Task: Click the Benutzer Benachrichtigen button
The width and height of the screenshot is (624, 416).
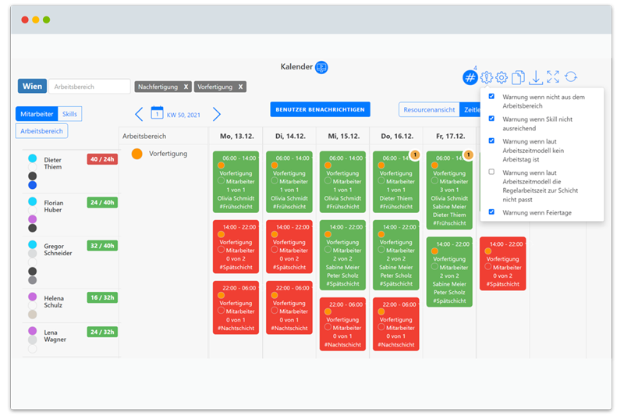Action: point(320,110)
